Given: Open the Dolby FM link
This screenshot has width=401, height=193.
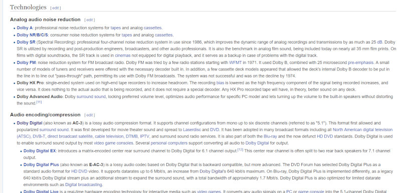Looking at the screenshot, I should pos(26,62).
